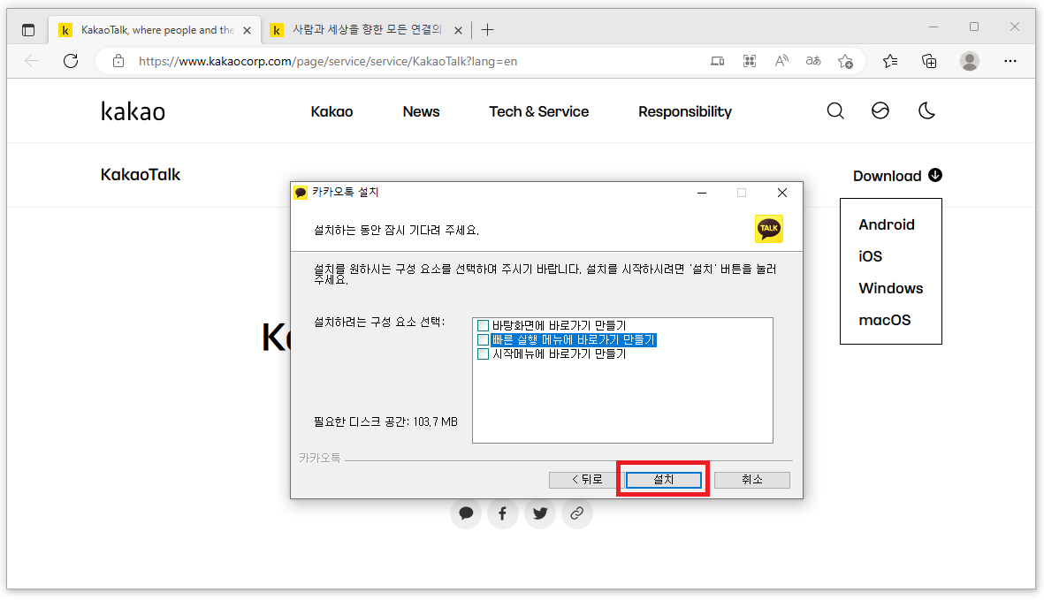Open the Favorites list icon

point(890,61)
